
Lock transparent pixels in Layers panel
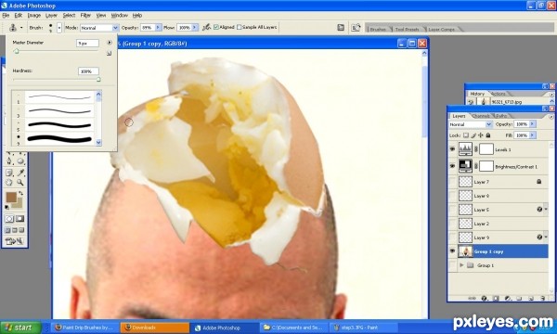(x=466, y=135)
